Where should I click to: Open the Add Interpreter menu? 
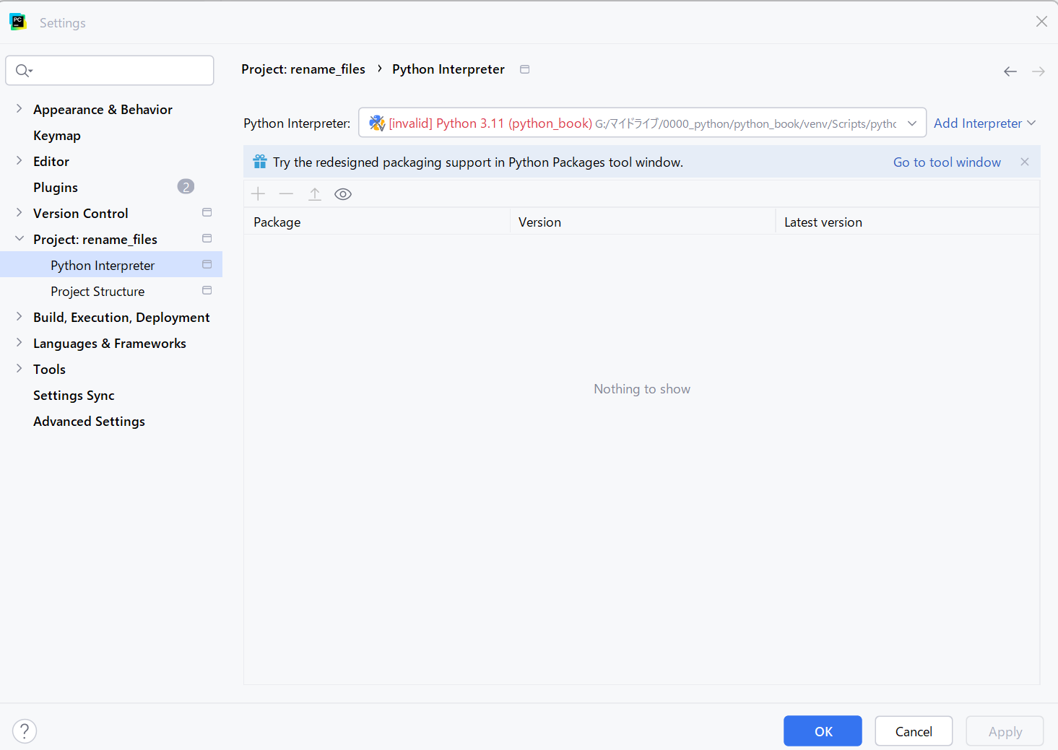click(x=984, y=123)
